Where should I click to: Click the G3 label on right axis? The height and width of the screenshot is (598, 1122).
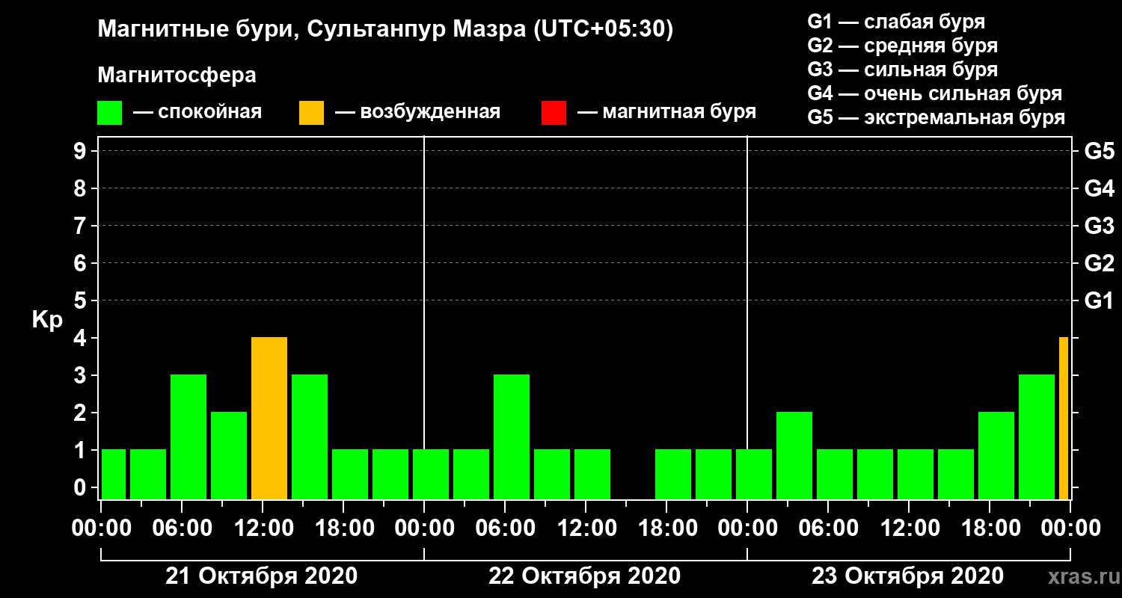[x=1100, y=226]
